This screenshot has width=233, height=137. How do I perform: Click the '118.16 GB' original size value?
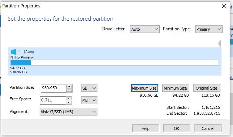click(x=210, y=95)
